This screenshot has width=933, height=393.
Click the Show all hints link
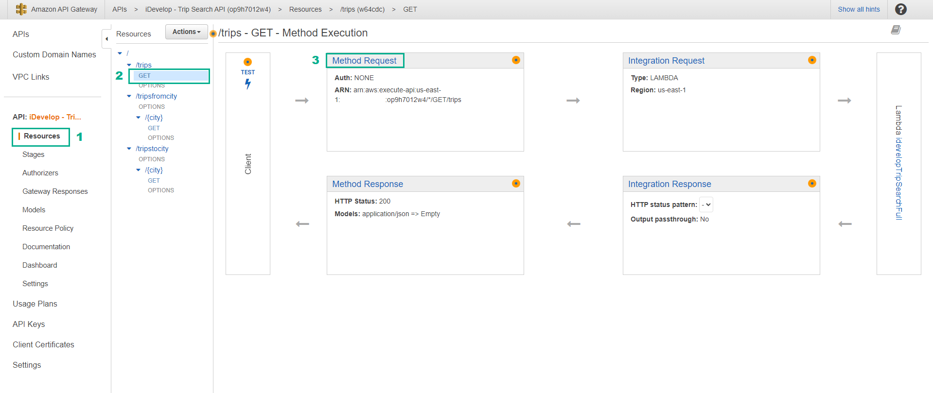pyautogui.click(x=859, y=9)
